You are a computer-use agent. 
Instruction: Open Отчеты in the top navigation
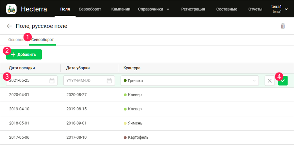click(x=255, y=9)
